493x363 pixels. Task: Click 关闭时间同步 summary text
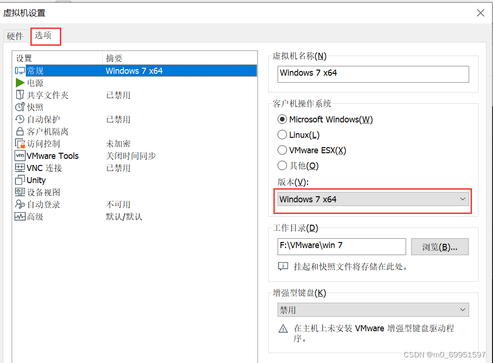(x=131, y=156)
